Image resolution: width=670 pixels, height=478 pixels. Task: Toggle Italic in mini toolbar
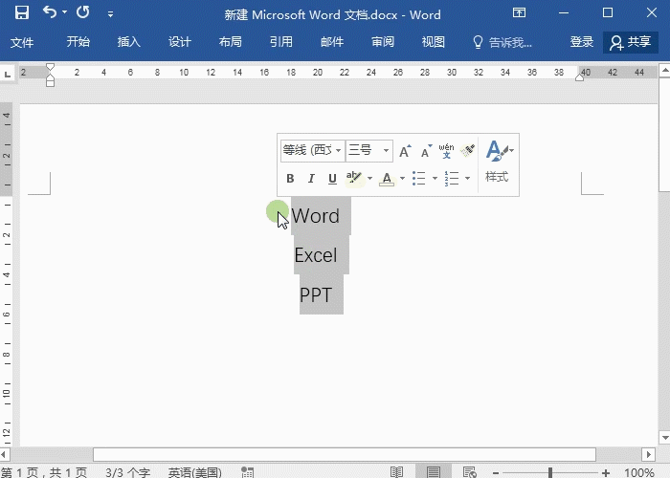pos(311,179)
